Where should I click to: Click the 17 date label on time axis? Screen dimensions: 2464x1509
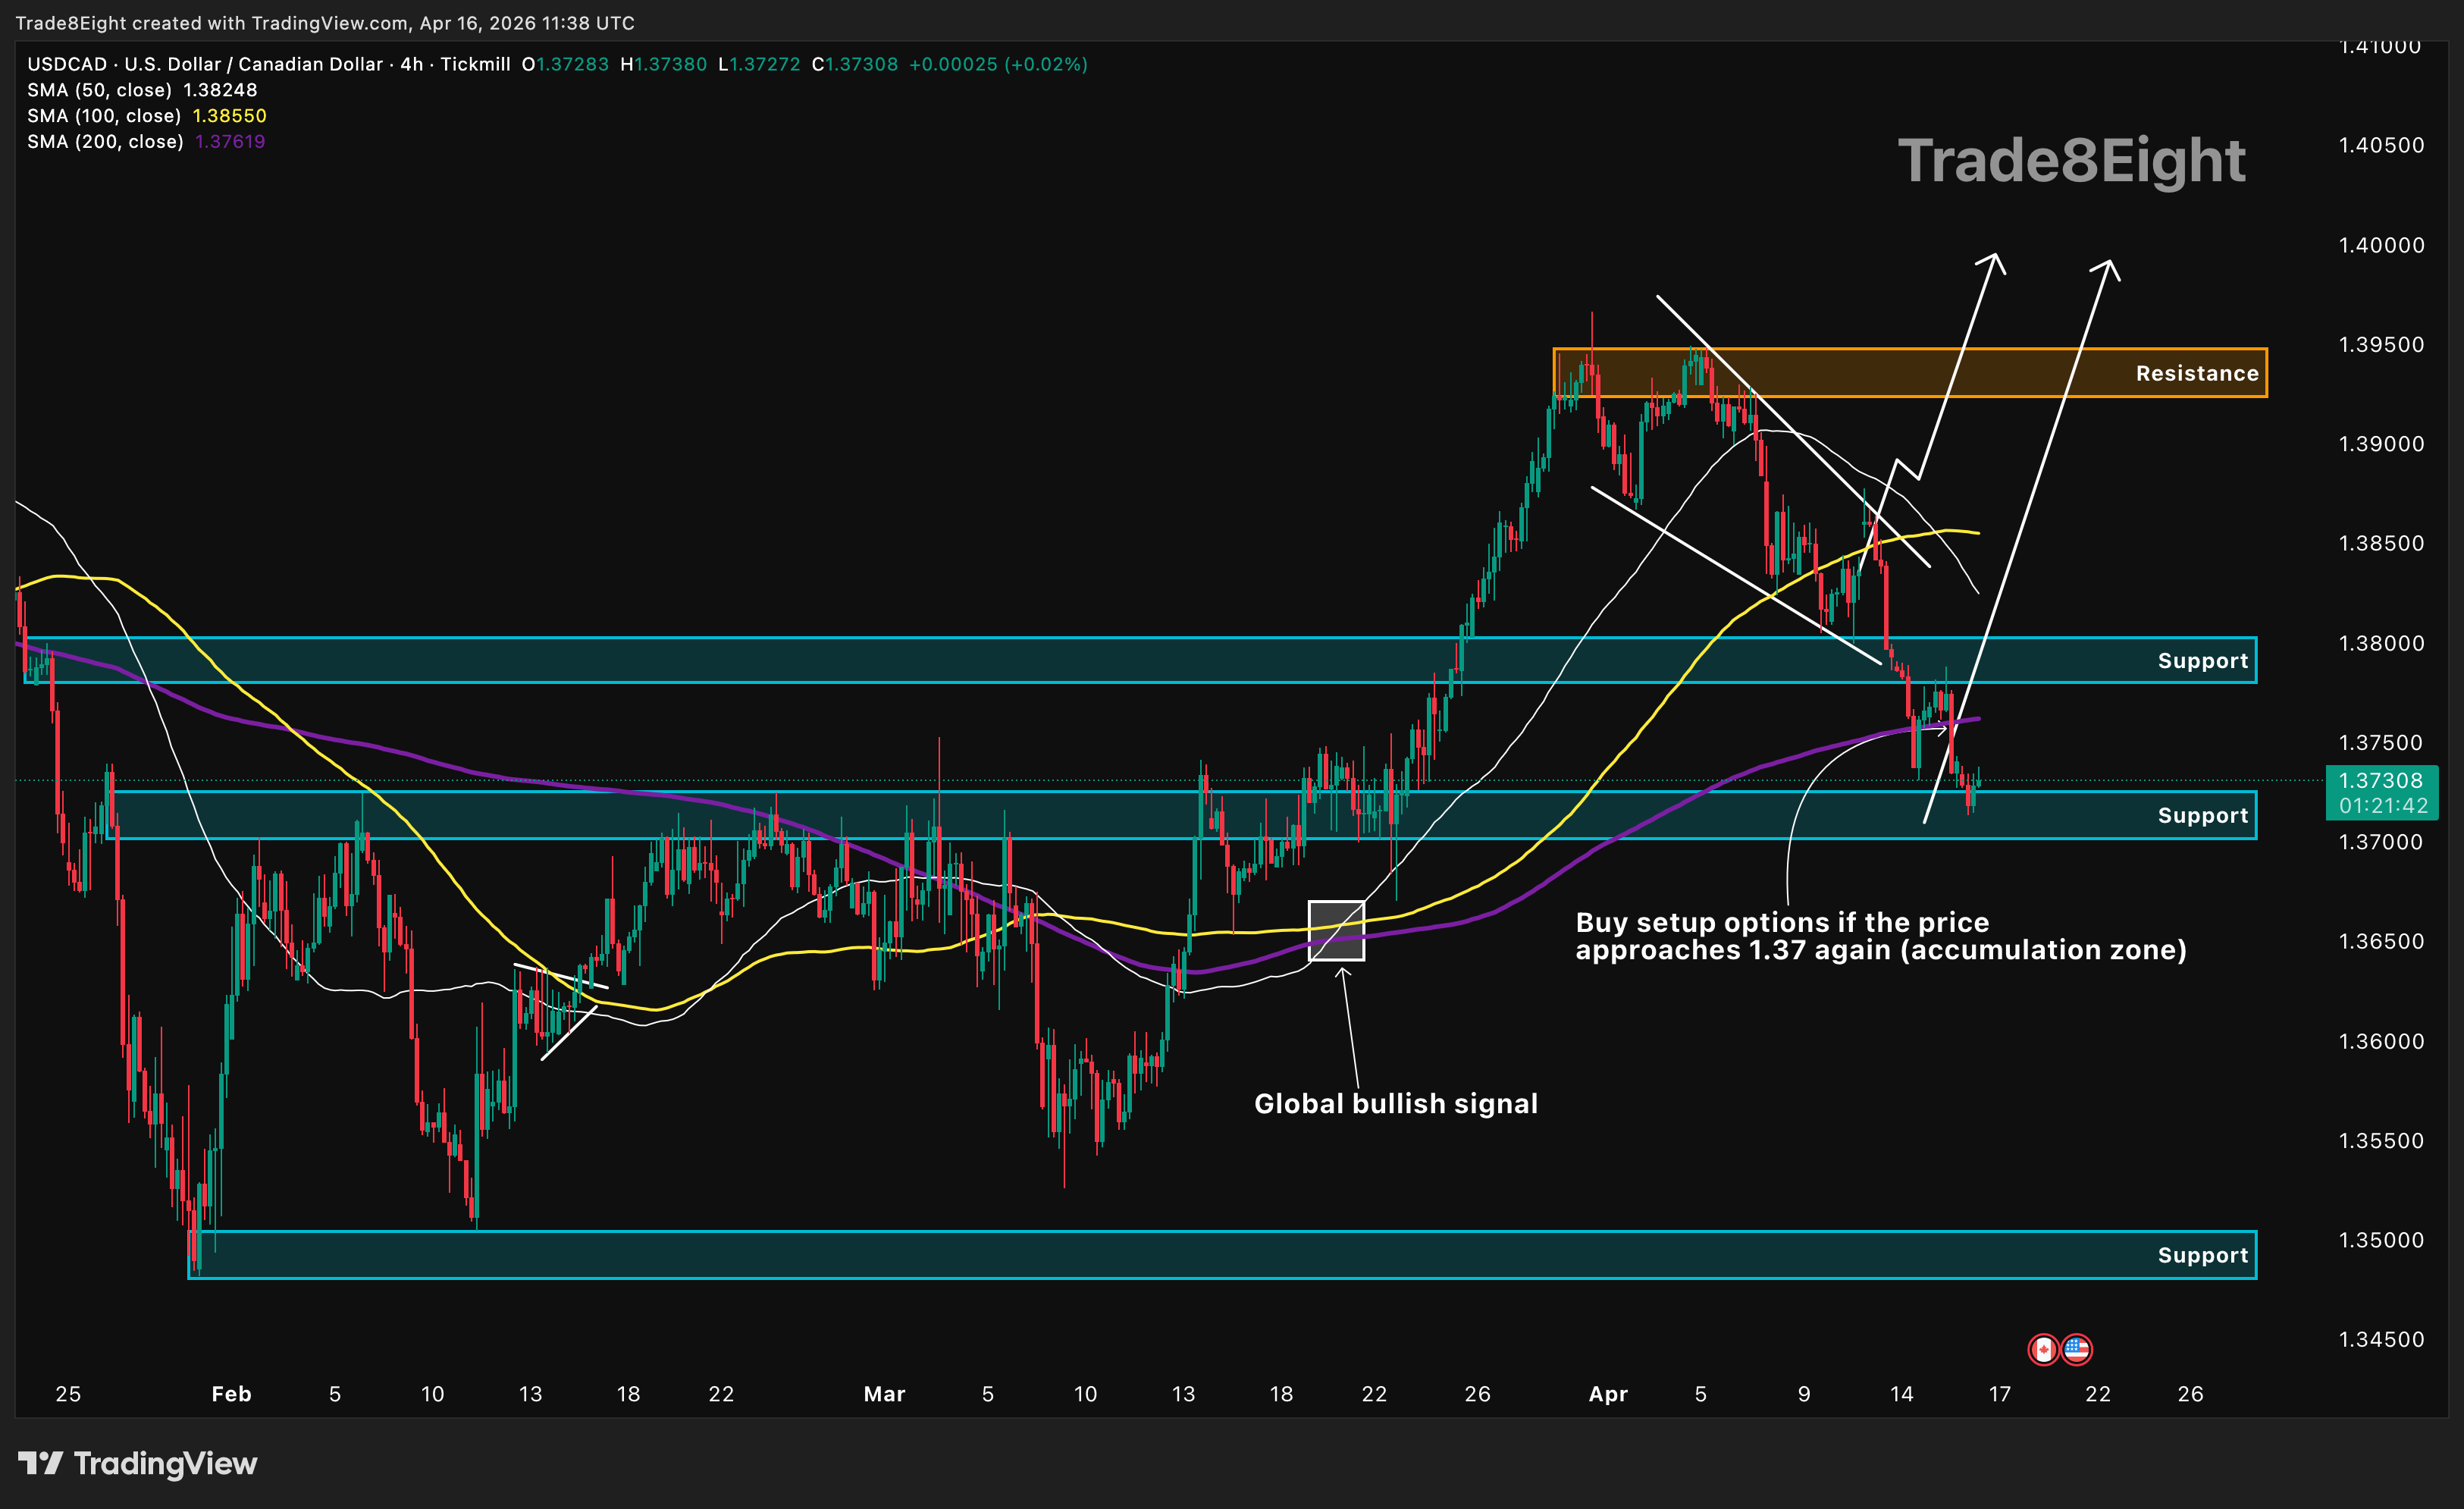(1999, 1394)
